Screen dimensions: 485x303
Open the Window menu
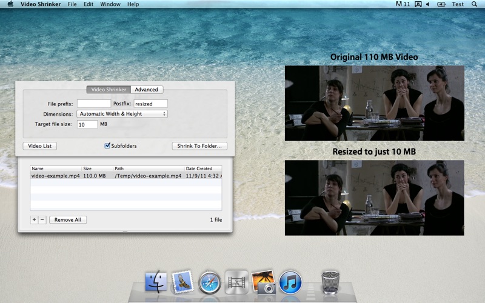click(x=110, y=4)
